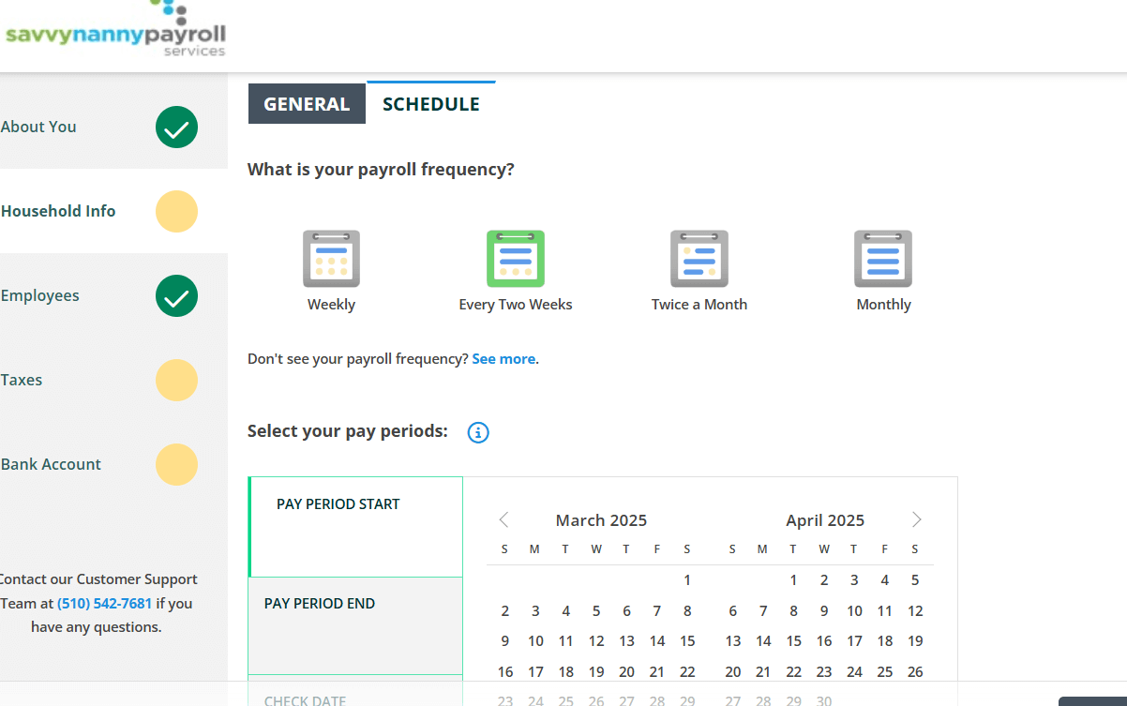Open the Bank Account status indicator
The image size is (1127, 706).
(176, 464)
